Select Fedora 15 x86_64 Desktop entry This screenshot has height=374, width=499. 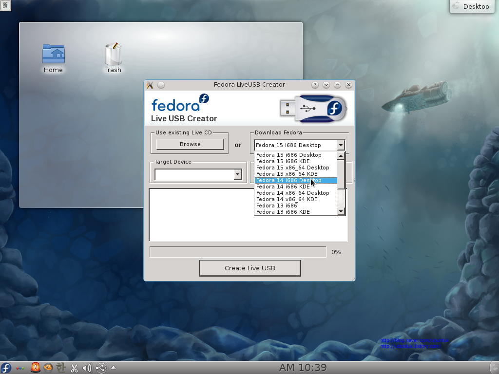[x=296, y=168]
